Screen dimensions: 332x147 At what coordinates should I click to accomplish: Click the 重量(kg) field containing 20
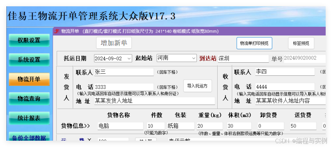[x=210, y=126]
